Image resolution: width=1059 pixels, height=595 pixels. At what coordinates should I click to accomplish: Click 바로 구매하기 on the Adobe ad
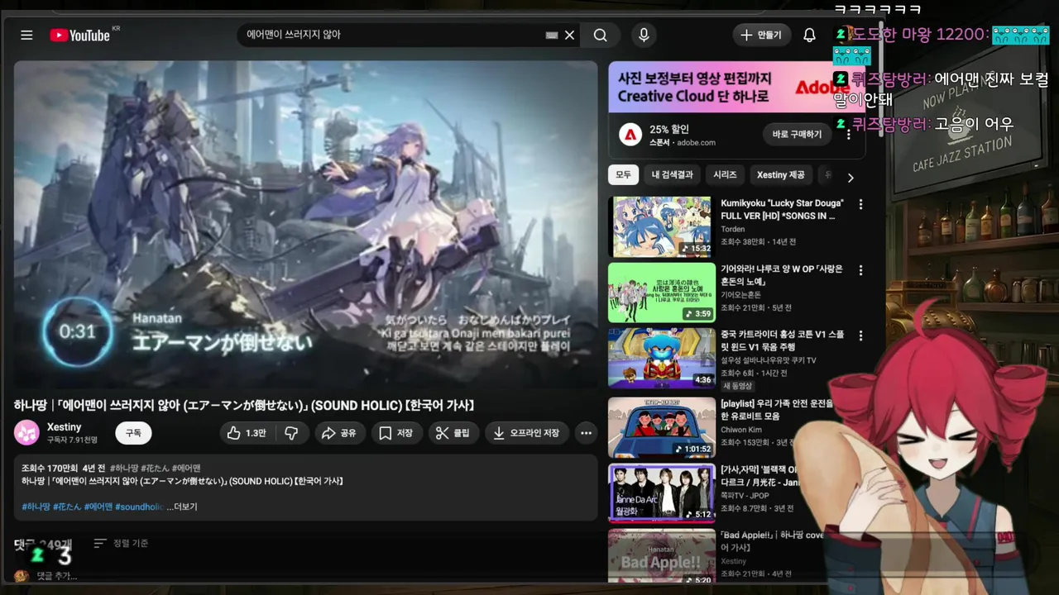(x=797, y=134)
